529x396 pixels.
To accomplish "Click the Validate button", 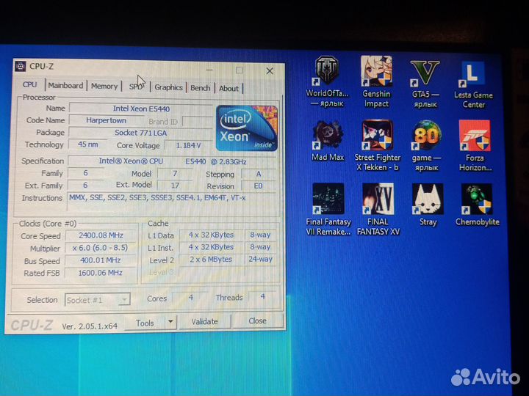I will [x=204, y=321].
